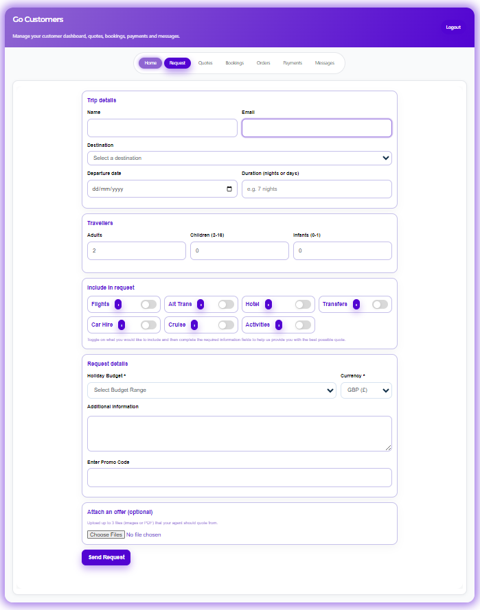Click the info icon next to Cruise
480x610 pixels.
[x=194, y=325]
